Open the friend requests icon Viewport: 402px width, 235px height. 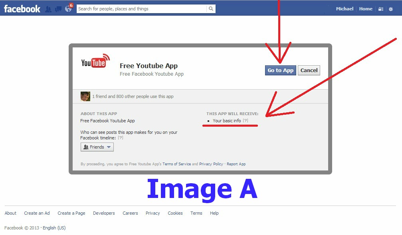(48, 9)
